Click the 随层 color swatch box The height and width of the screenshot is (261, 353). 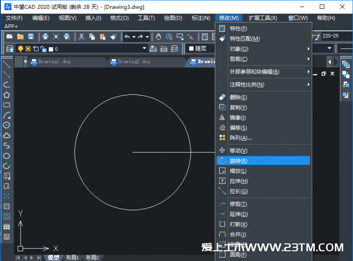[x=192, y=49]
